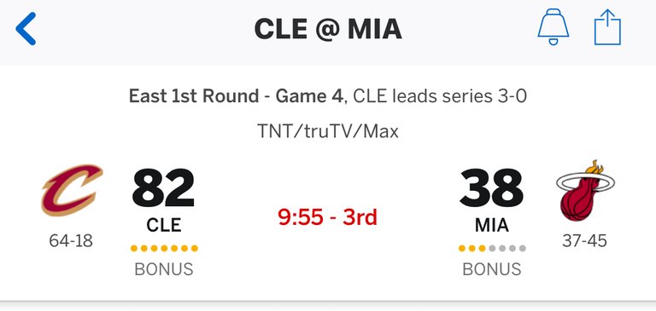
Task: Click the 9:55 - 3rd game clock
Action: pyautogui.click(x=328, y=217)
